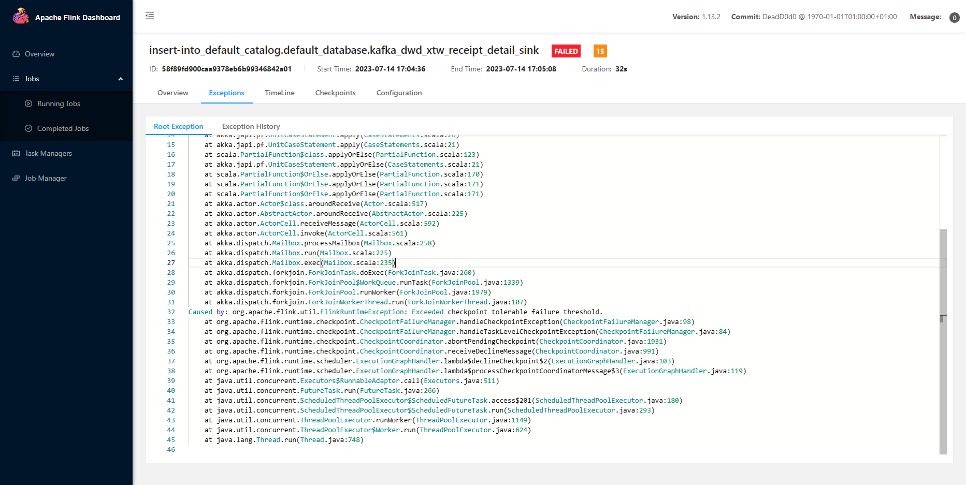Viewport: 966px width, 485px height.
Task: Click the ForkJoinWorkerThread.run stack line
Action: click(x=365, y=302)
